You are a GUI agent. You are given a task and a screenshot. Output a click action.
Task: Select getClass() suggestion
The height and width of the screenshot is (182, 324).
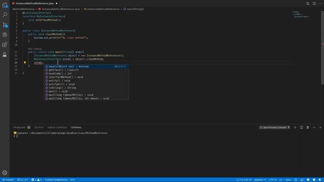(86, 70)
